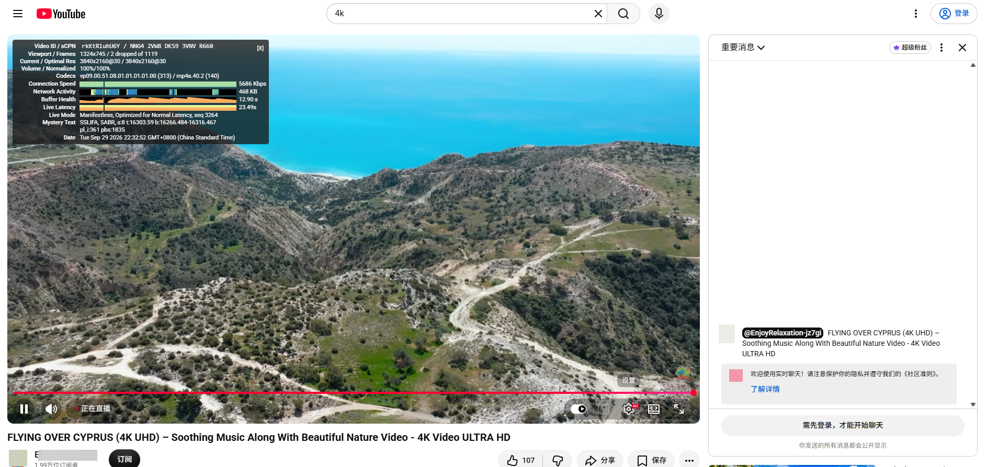Open the YouTube hamburger guide menu
This screenshot has width=987, height=467.
point(18,14)
